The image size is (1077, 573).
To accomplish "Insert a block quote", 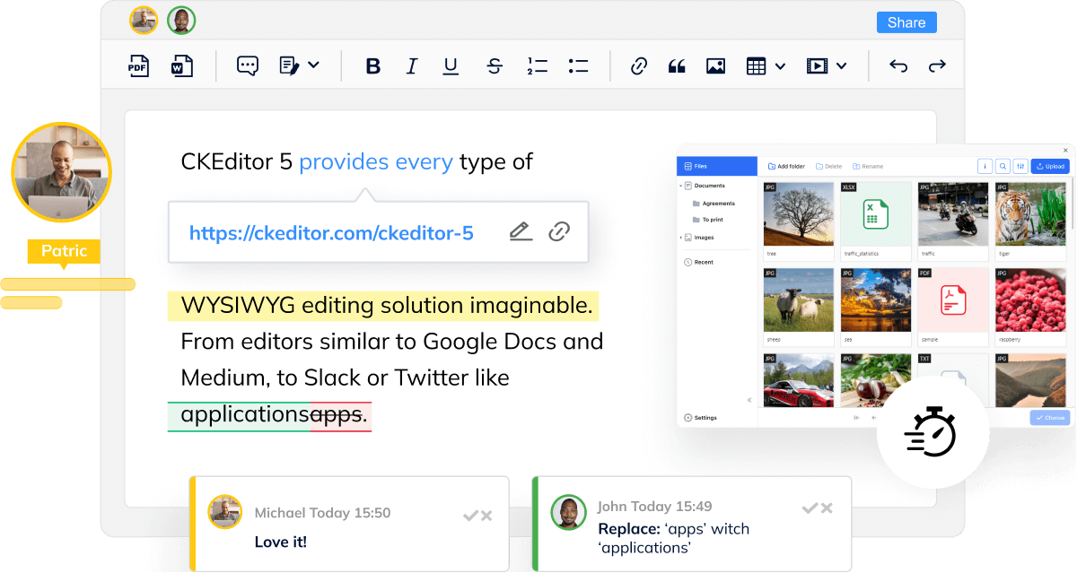I will pyautogui.click(x=677, y=65).
